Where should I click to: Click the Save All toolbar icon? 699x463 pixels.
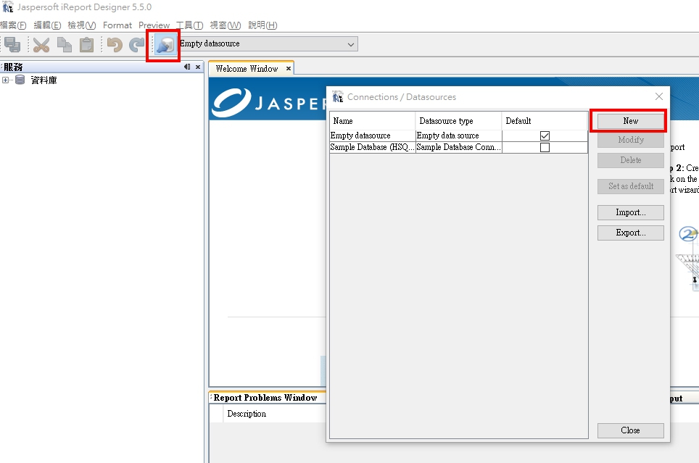click(12, 45)
